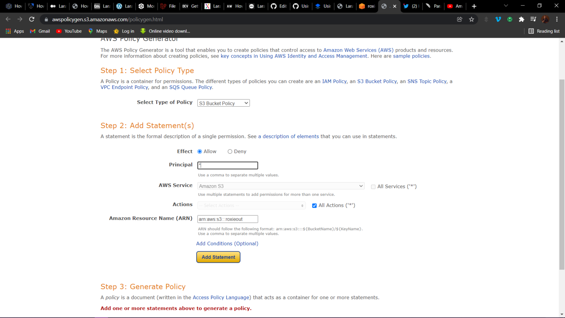Enable the All Services checkbox
Screen dimensions: 565x318
373,186
